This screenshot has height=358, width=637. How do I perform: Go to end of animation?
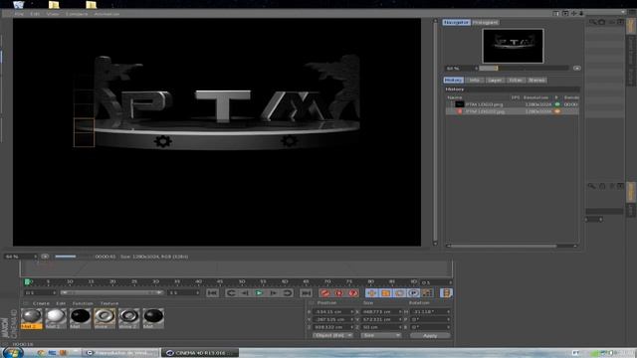[306, 292]
